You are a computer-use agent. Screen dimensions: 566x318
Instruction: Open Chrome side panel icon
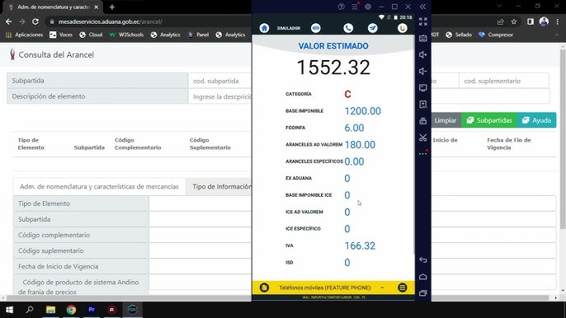pos(531,21)
